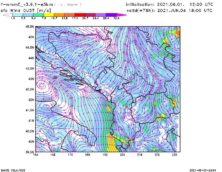Click the light purple legend swatch

tap(100, 15)
